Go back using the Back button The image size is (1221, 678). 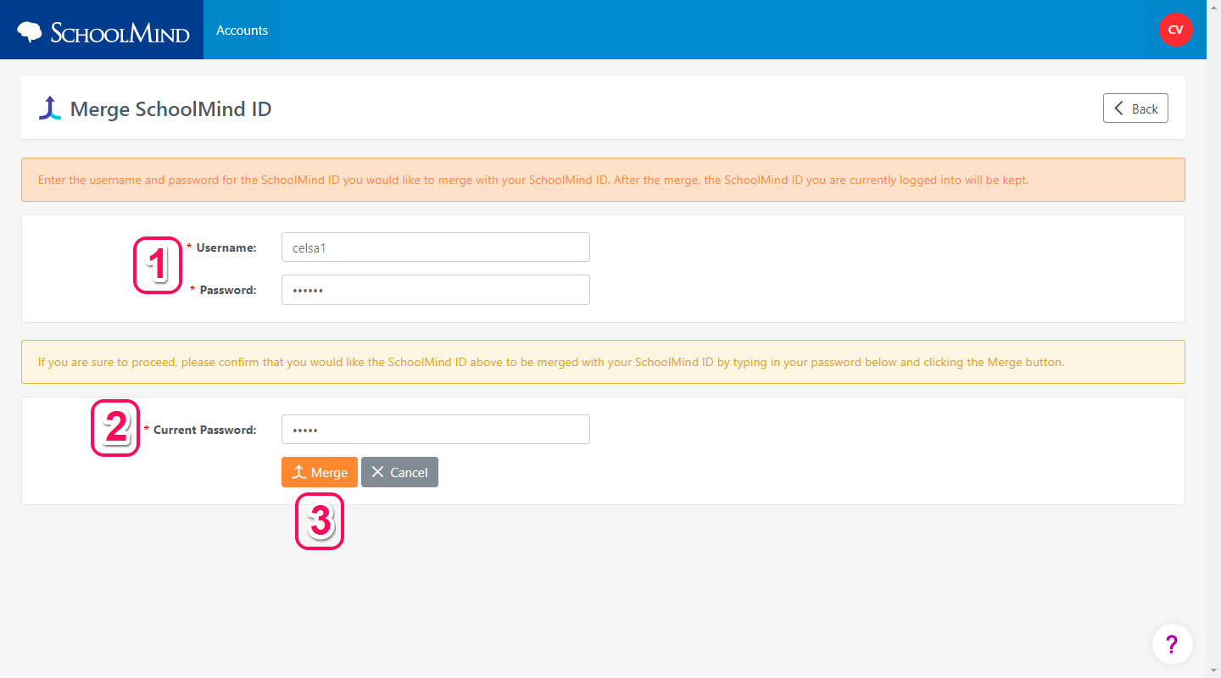[x=1135, y=108]
